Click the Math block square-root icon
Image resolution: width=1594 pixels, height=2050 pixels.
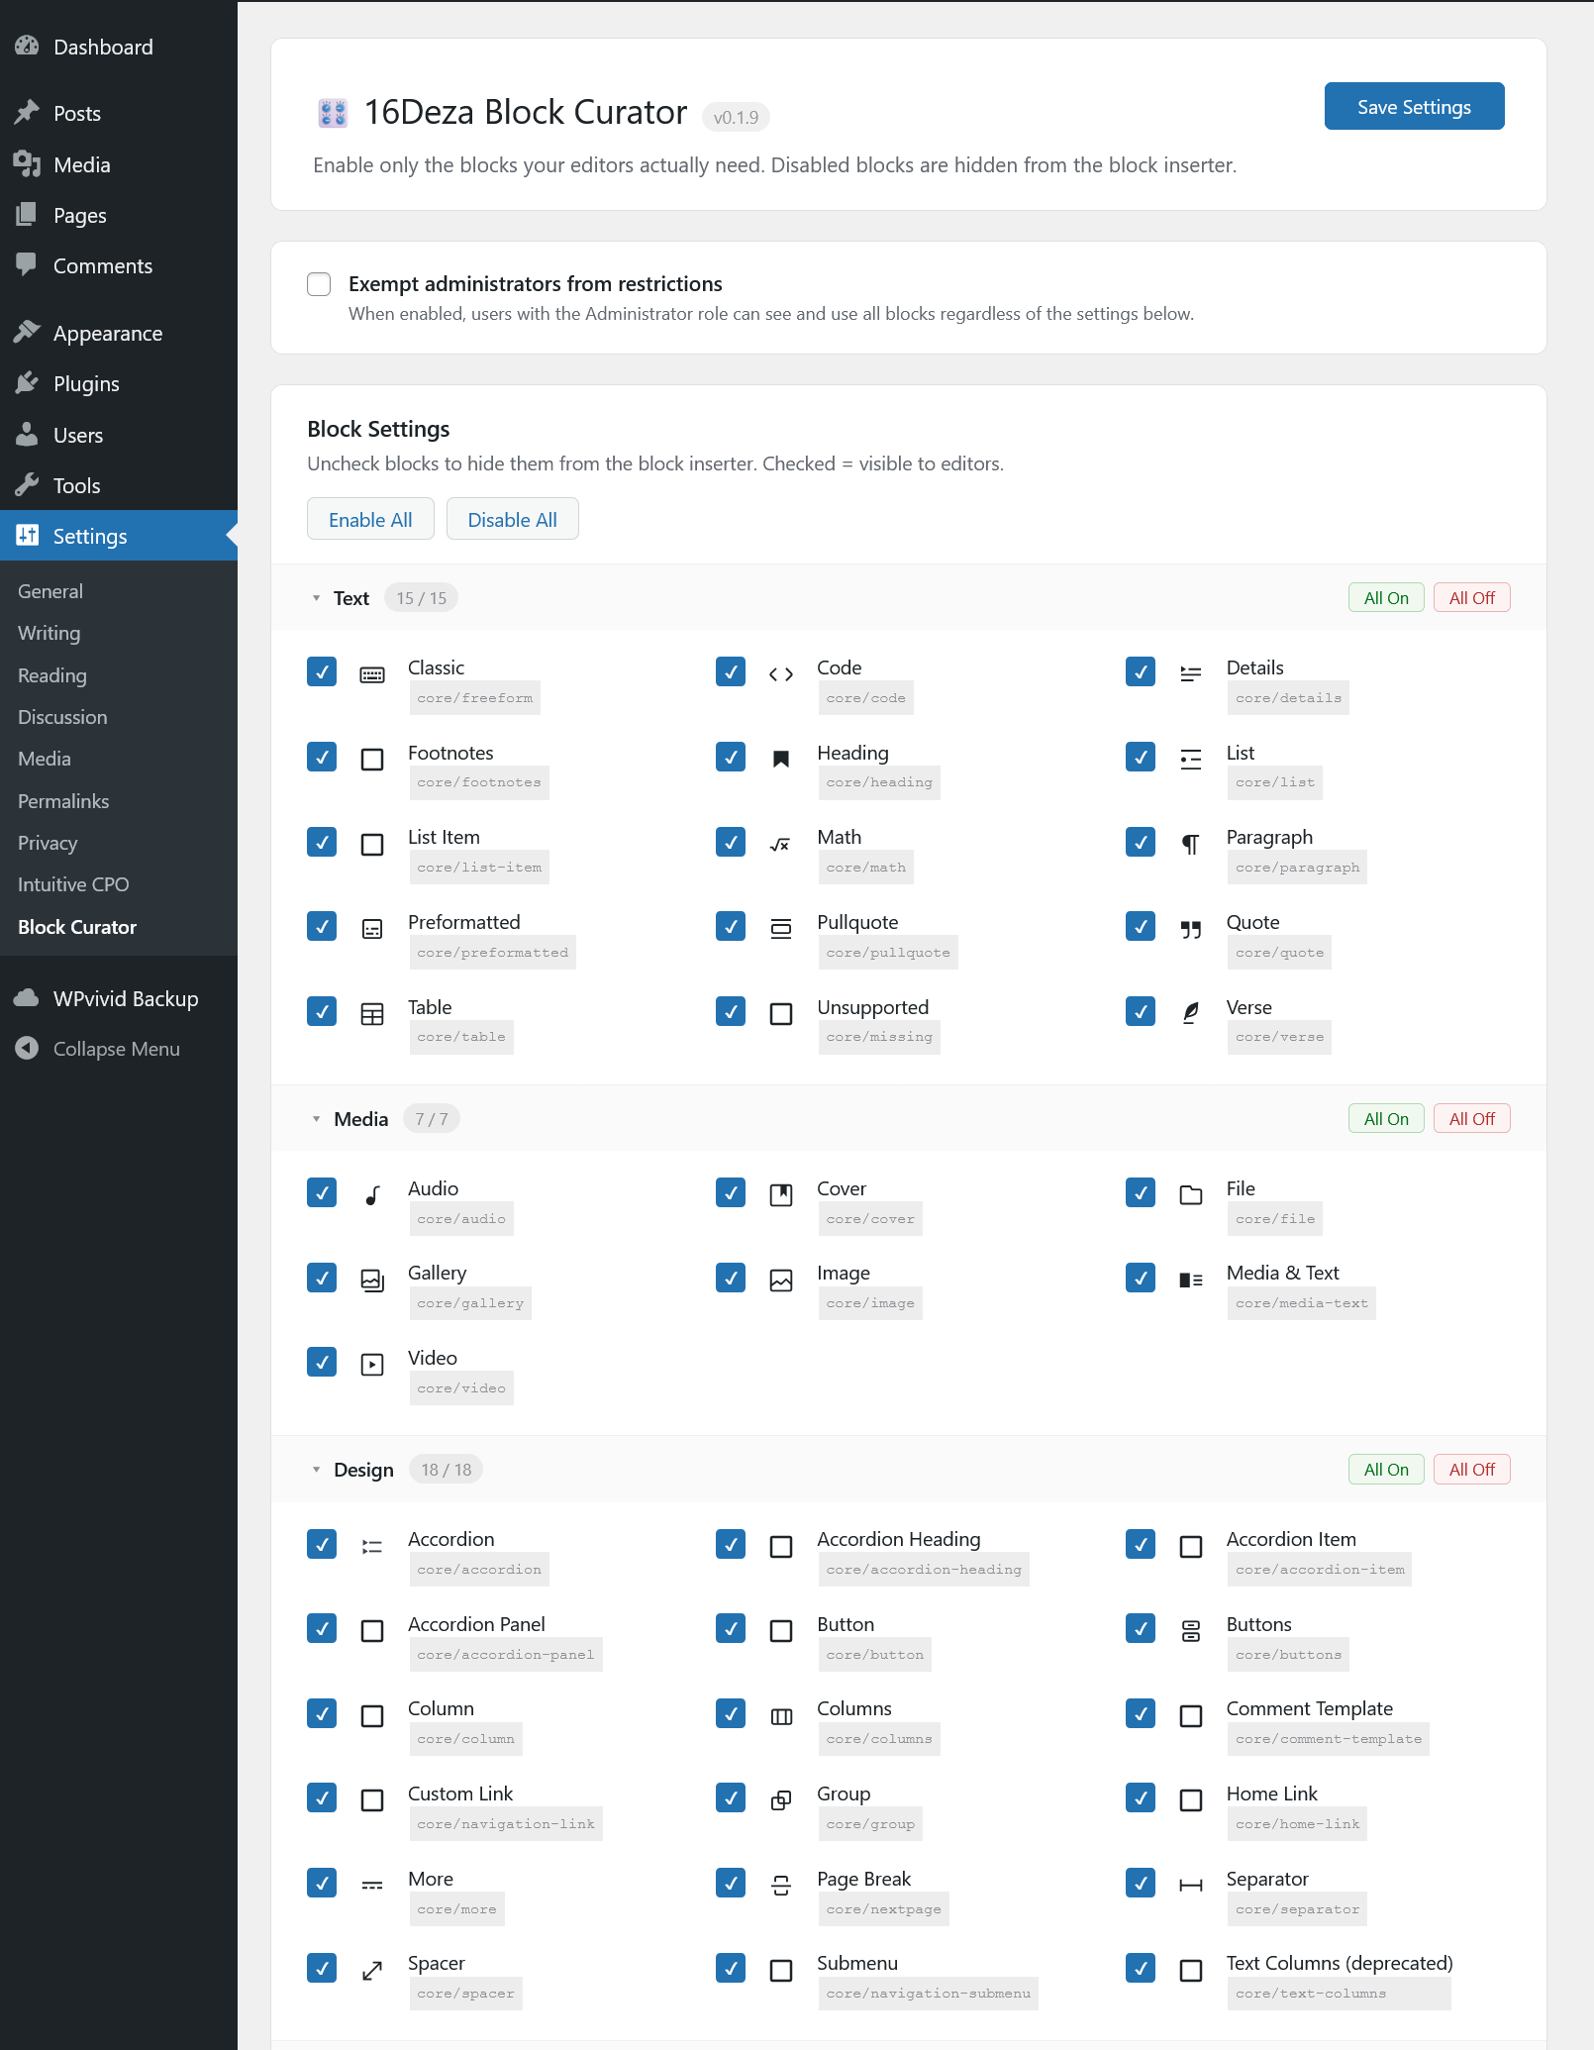tap(781, 845)
